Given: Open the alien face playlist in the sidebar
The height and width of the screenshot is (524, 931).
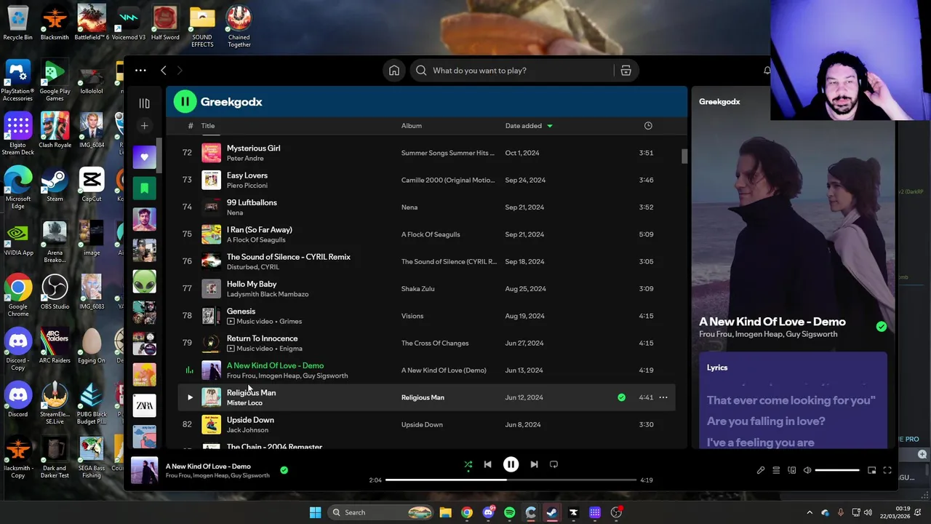Looking at the screenshot, I should coord(144,282).
